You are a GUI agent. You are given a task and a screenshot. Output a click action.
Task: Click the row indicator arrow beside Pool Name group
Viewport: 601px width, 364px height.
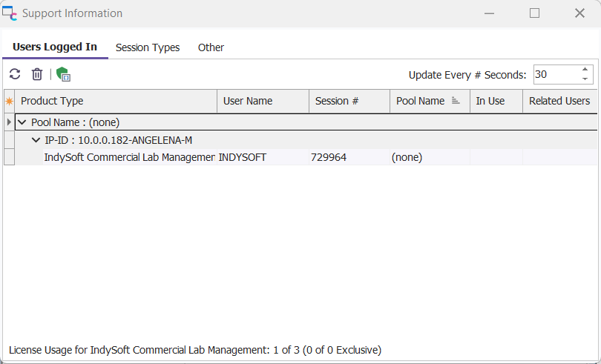click(x=9, y=122)
